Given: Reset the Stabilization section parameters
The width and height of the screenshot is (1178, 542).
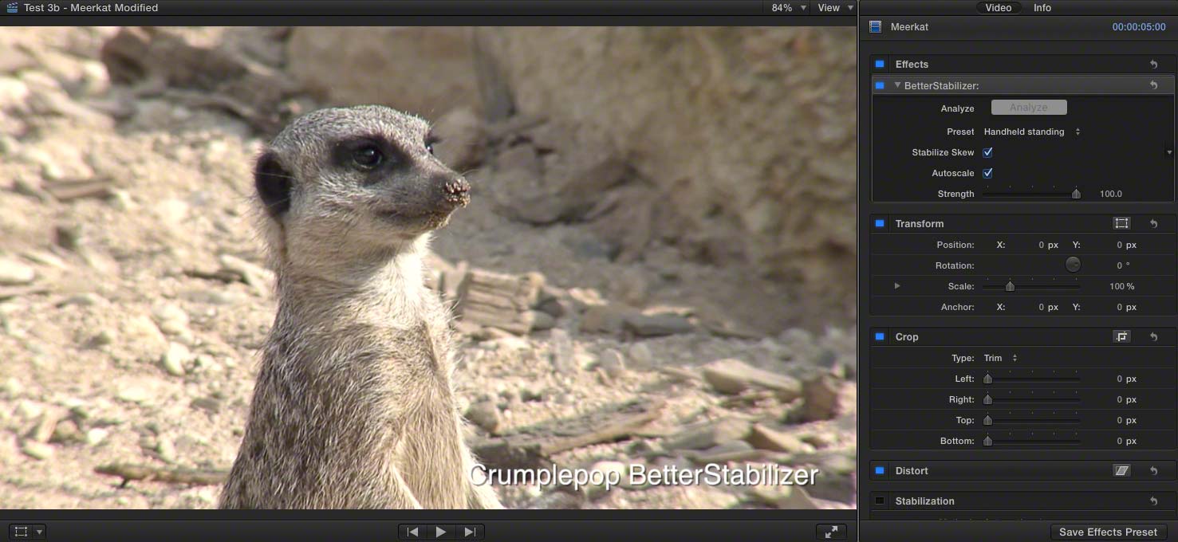Looking at the screenshot, I should tap(1153, 501).
